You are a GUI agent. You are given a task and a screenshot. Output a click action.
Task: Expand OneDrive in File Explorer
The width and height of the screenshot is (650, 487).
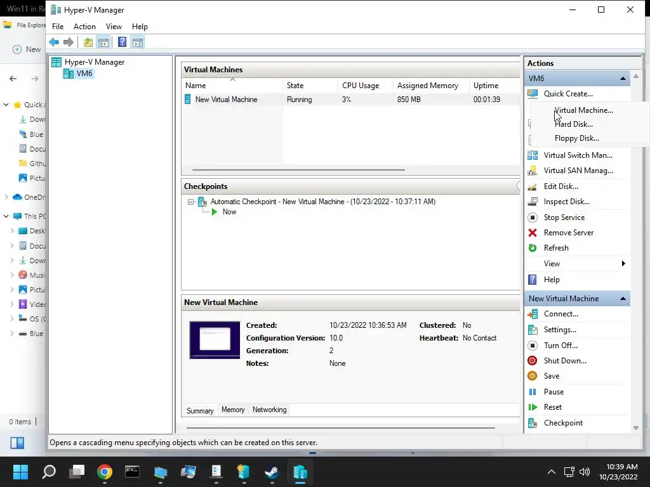pyautogui.click(x=6, y=197)
